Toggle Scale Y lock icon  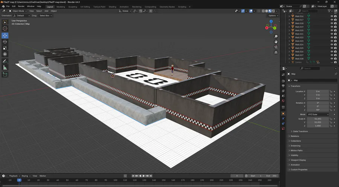331,122
